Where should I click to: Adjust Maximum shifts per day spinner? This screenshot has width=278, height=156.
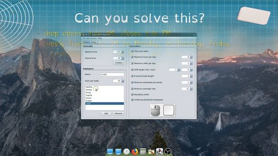[191, 63]
